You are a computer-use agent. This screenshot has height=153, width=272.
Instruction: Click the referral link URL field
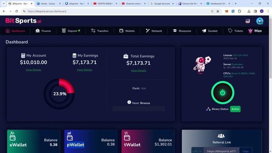[221, 151]
